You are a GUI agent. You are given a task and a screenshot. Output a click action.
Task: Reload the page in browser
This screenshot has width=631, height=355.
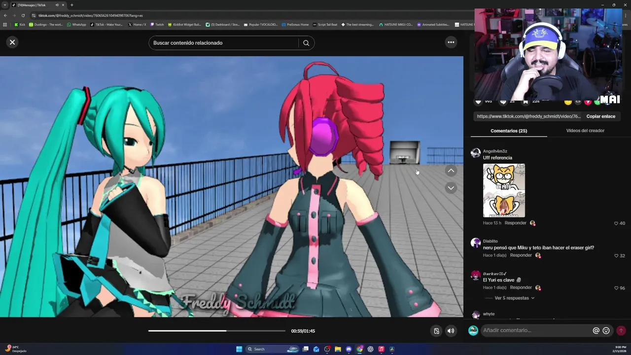click(23, 15)
